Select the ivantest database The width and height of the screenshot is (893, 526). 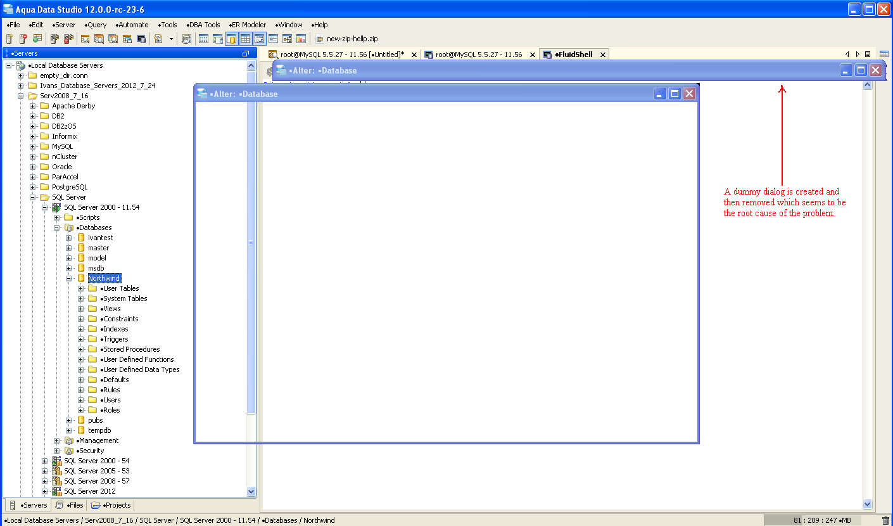click(x=101, y=238)
